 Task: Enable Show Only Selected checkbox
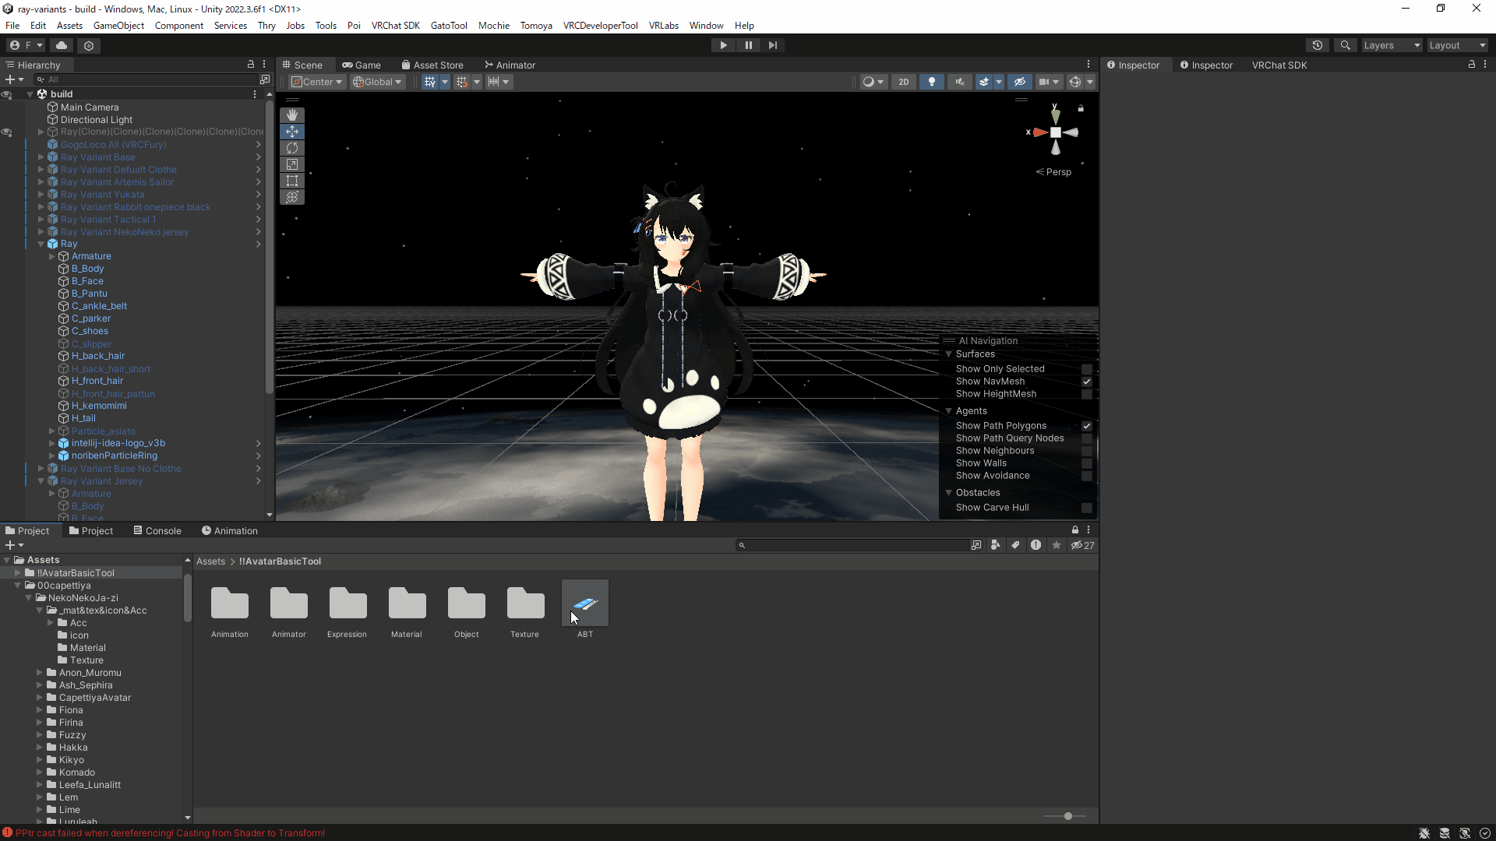click(x=1086, y=369)
